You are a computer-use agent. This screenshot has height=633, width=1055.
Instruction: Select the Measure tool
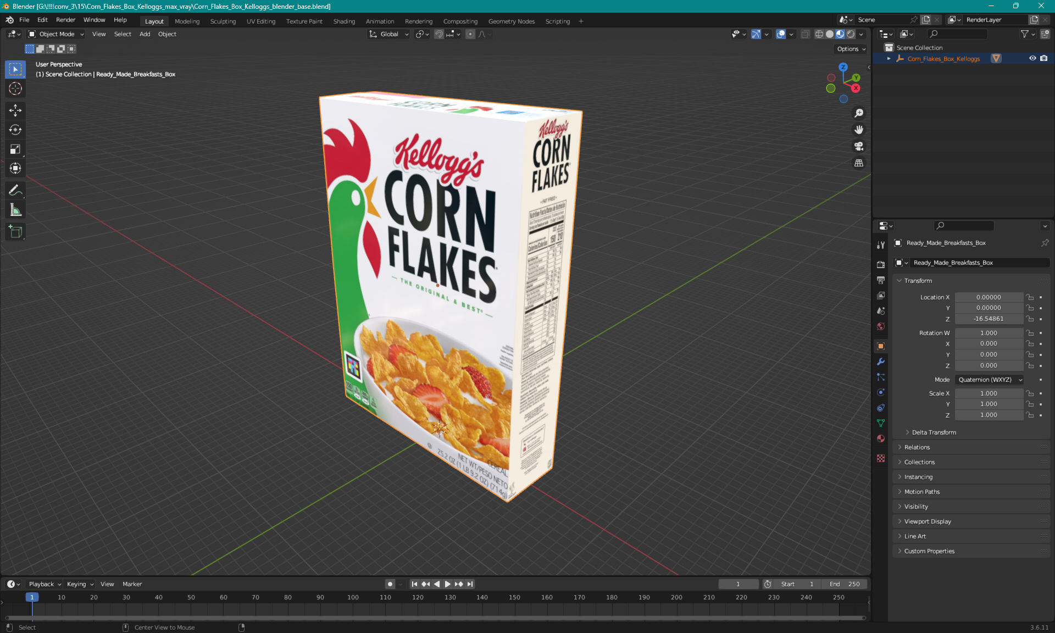(x=15, y=210)
